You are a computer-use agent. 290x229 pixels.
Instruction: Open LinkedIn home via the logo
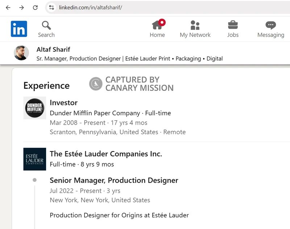19,29
